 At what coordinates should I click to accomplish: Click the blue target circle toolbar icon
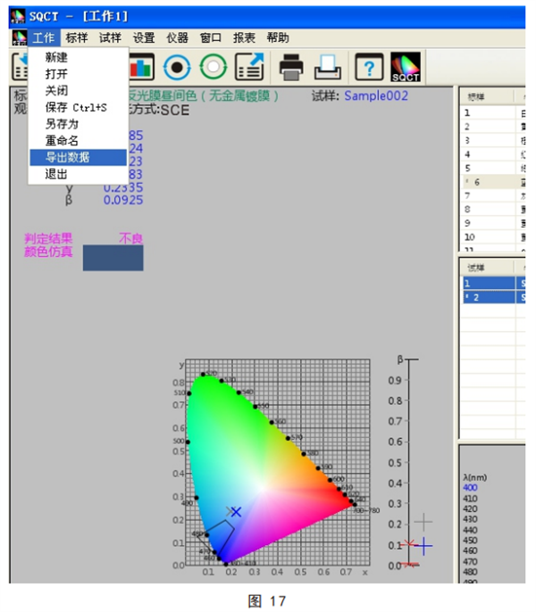click(x=178, y=67)
